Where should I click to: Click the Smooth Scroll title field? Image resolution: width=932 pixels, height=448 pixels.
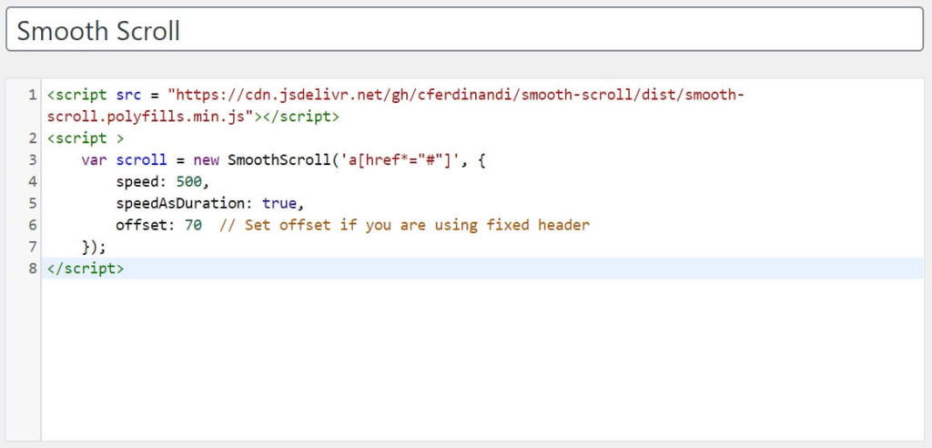464,29
